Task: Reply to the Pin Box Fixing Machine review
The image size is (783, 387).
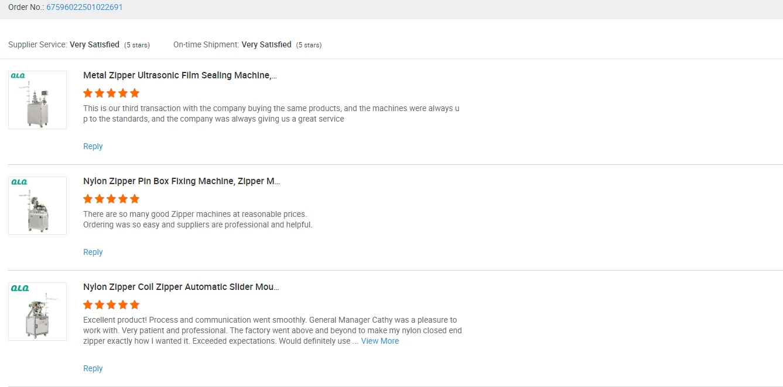Action: [93, 252]
